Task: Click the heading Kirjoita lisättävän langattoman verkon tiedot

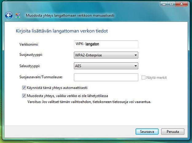Action: (x=62, y=31)
